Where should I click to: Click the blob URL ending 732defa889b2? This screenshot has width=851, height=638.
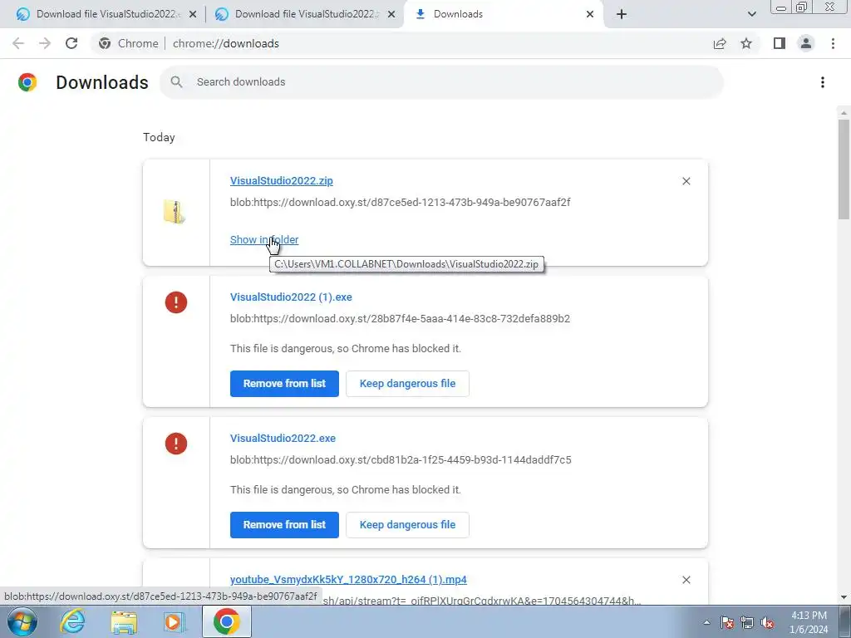point(400,318)
